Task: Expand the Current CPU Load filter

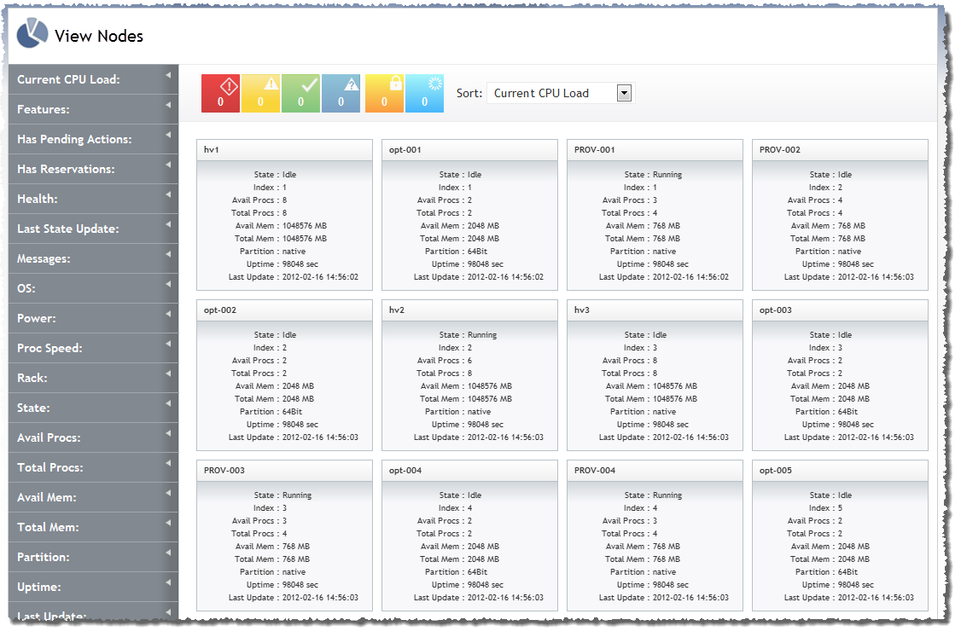Action: pyautogui.click(x=93, y=79)
